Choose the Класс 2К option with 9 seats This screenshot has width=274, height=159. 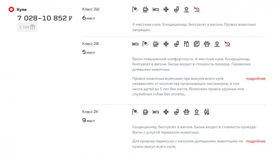[x=91, y=111]
